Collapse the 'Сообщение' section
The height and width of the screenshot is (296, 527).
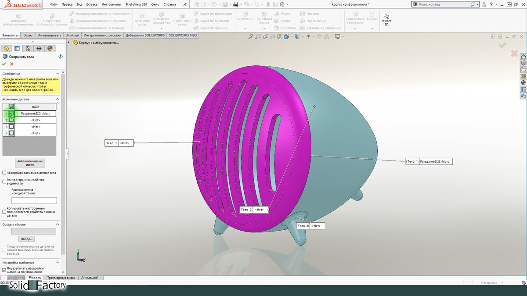coord(58,74)
